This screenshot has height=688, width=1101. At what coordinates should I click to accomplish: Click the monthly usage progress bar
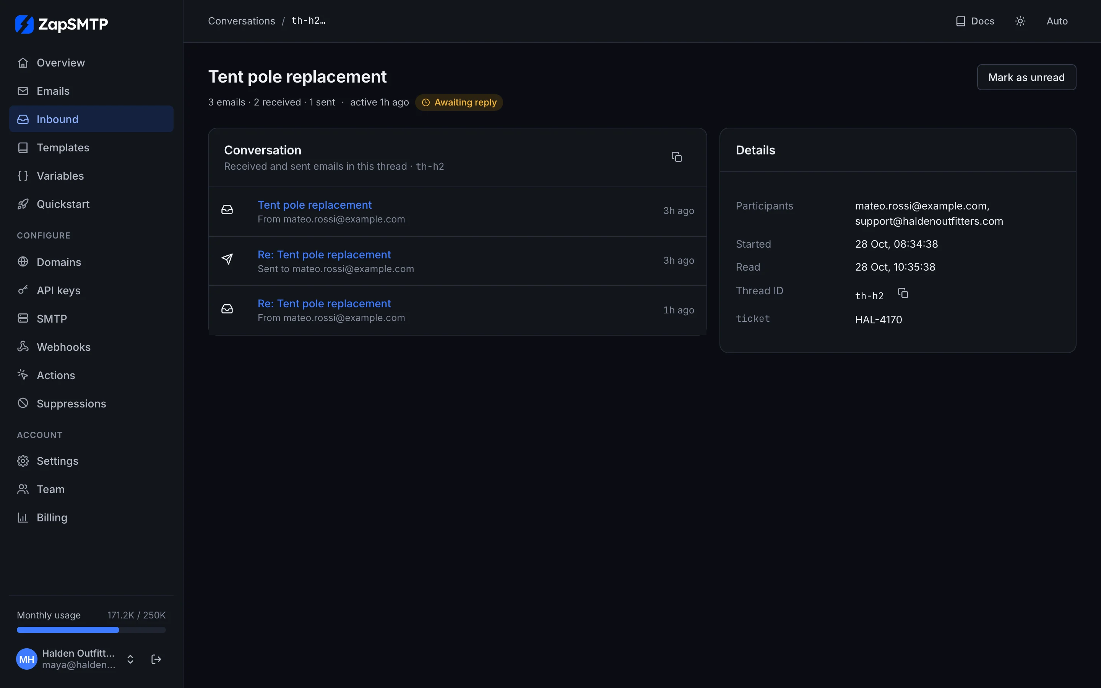point(91,630)
